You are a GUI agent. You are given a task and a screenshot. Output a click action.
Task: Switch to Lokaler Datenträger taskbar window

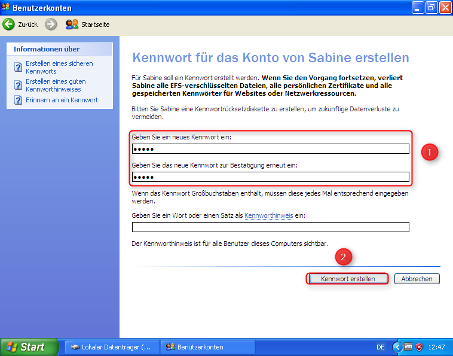(x=112, y=347)
